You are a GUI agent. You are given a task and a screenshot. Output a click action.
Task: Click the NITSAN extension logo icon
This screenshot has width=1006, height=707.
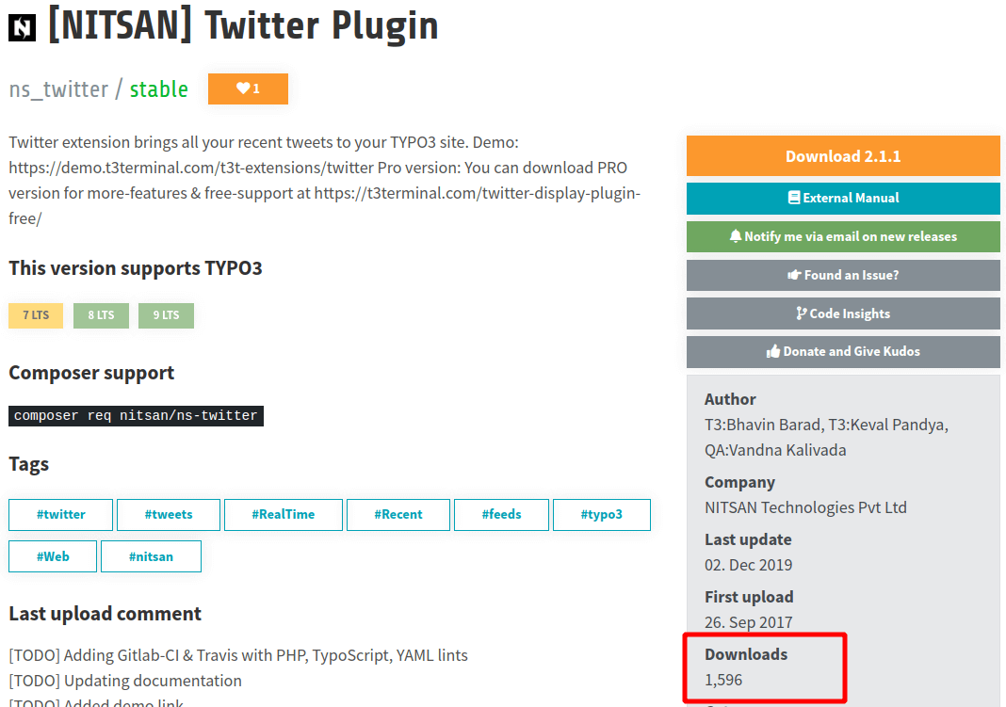click(x=22, y=27)
